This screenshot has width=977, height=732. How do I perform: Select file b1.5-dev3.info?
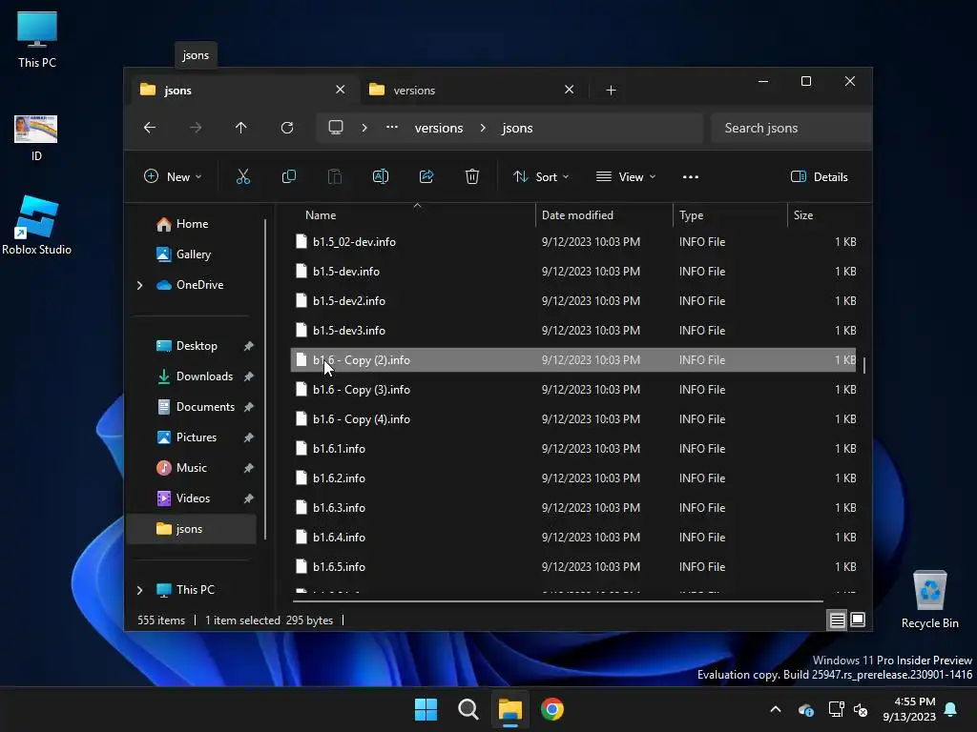click(x=573, y=331)
